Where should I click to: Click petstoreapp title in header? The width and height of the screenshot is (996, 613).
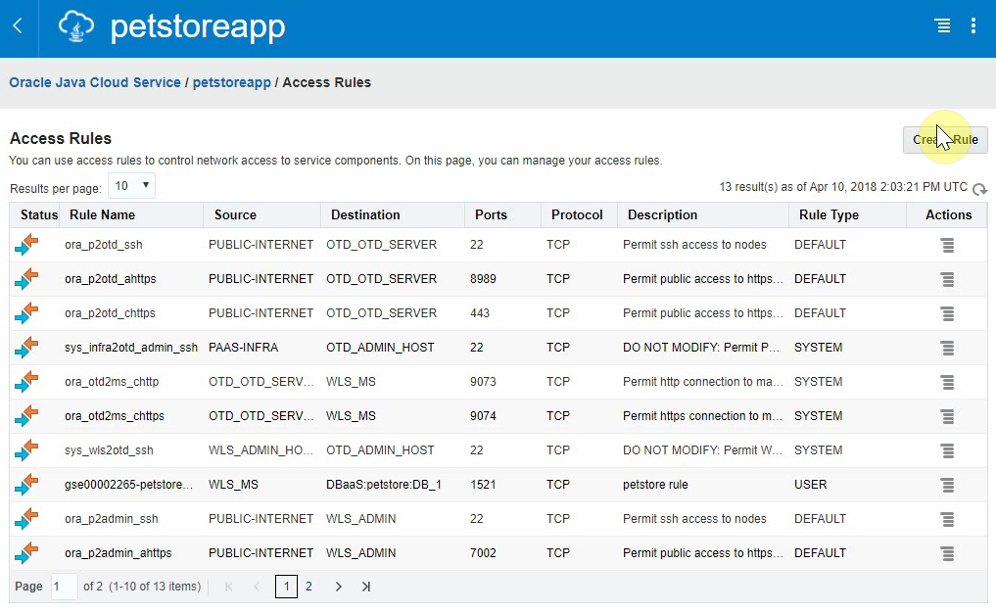(x=198, y=28)
